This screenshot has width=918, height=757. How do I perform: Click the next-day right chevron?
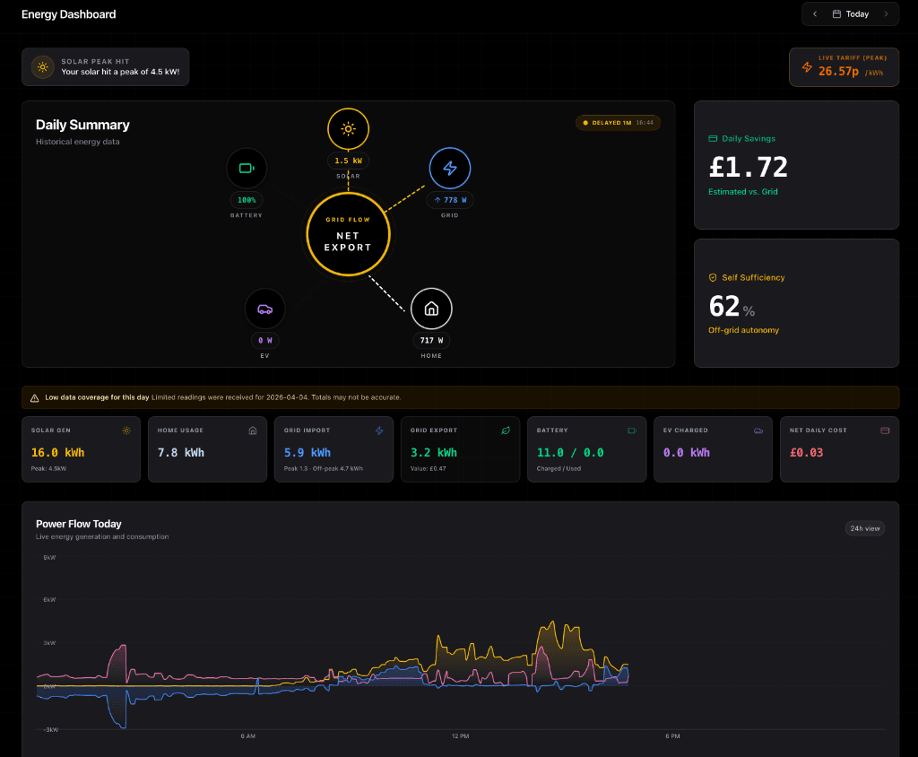(x=887, y=13)
